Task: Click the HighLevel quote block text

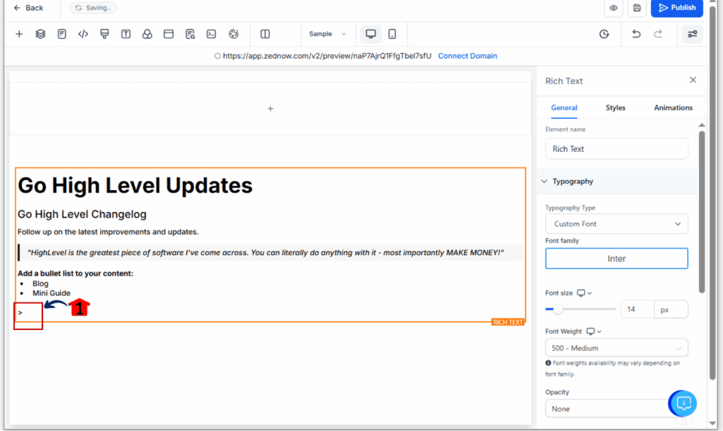Action: pos(265,252)
